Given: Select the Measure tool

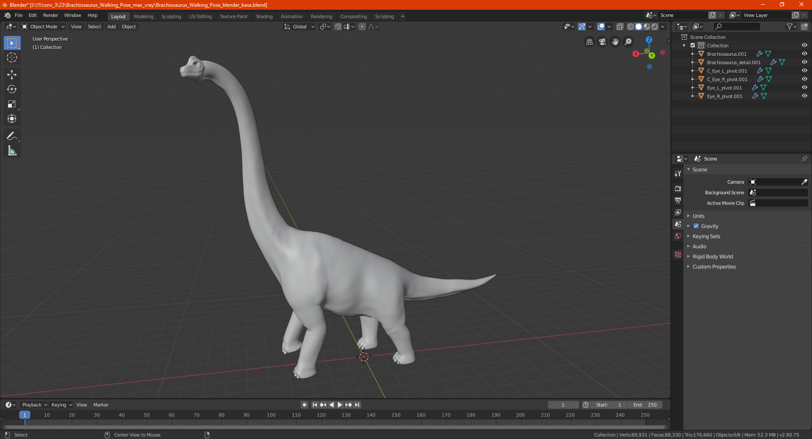Looking at the screenshot, I should tap(12, 151).
